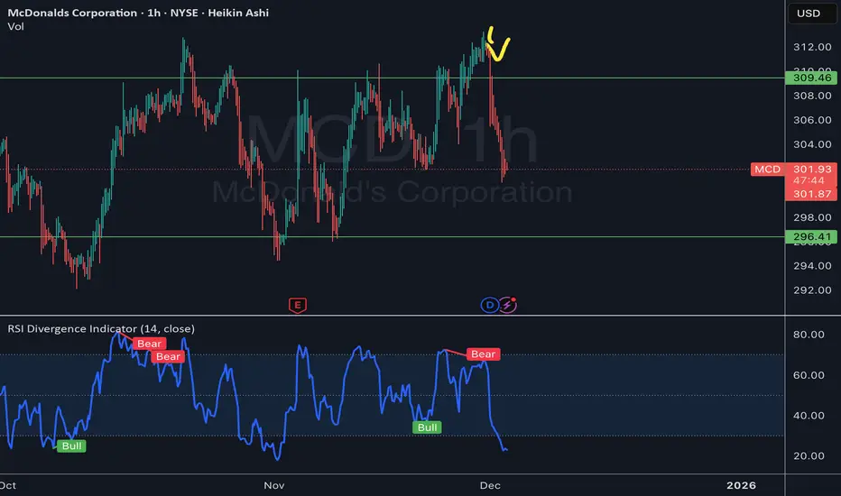The height and width of the screenshot is (496, 841).
Task: Click the Nov date on time axis
Action: 274,485
